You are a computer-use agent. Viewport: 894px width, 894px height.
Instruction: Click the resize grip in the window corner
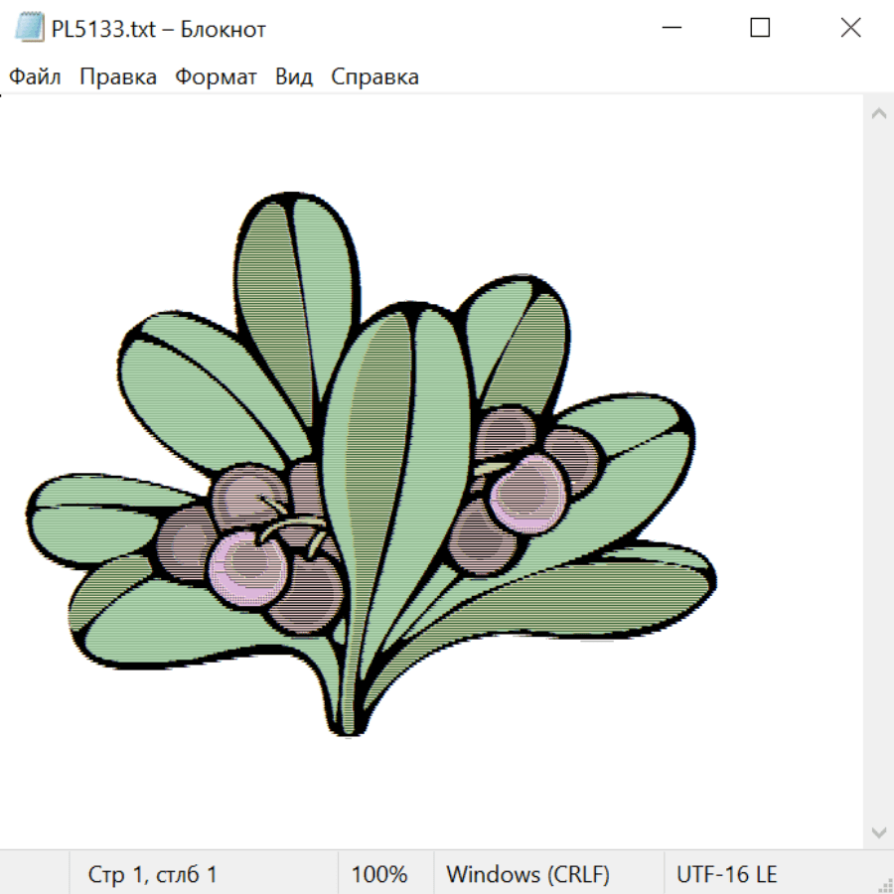pos(884,884)
